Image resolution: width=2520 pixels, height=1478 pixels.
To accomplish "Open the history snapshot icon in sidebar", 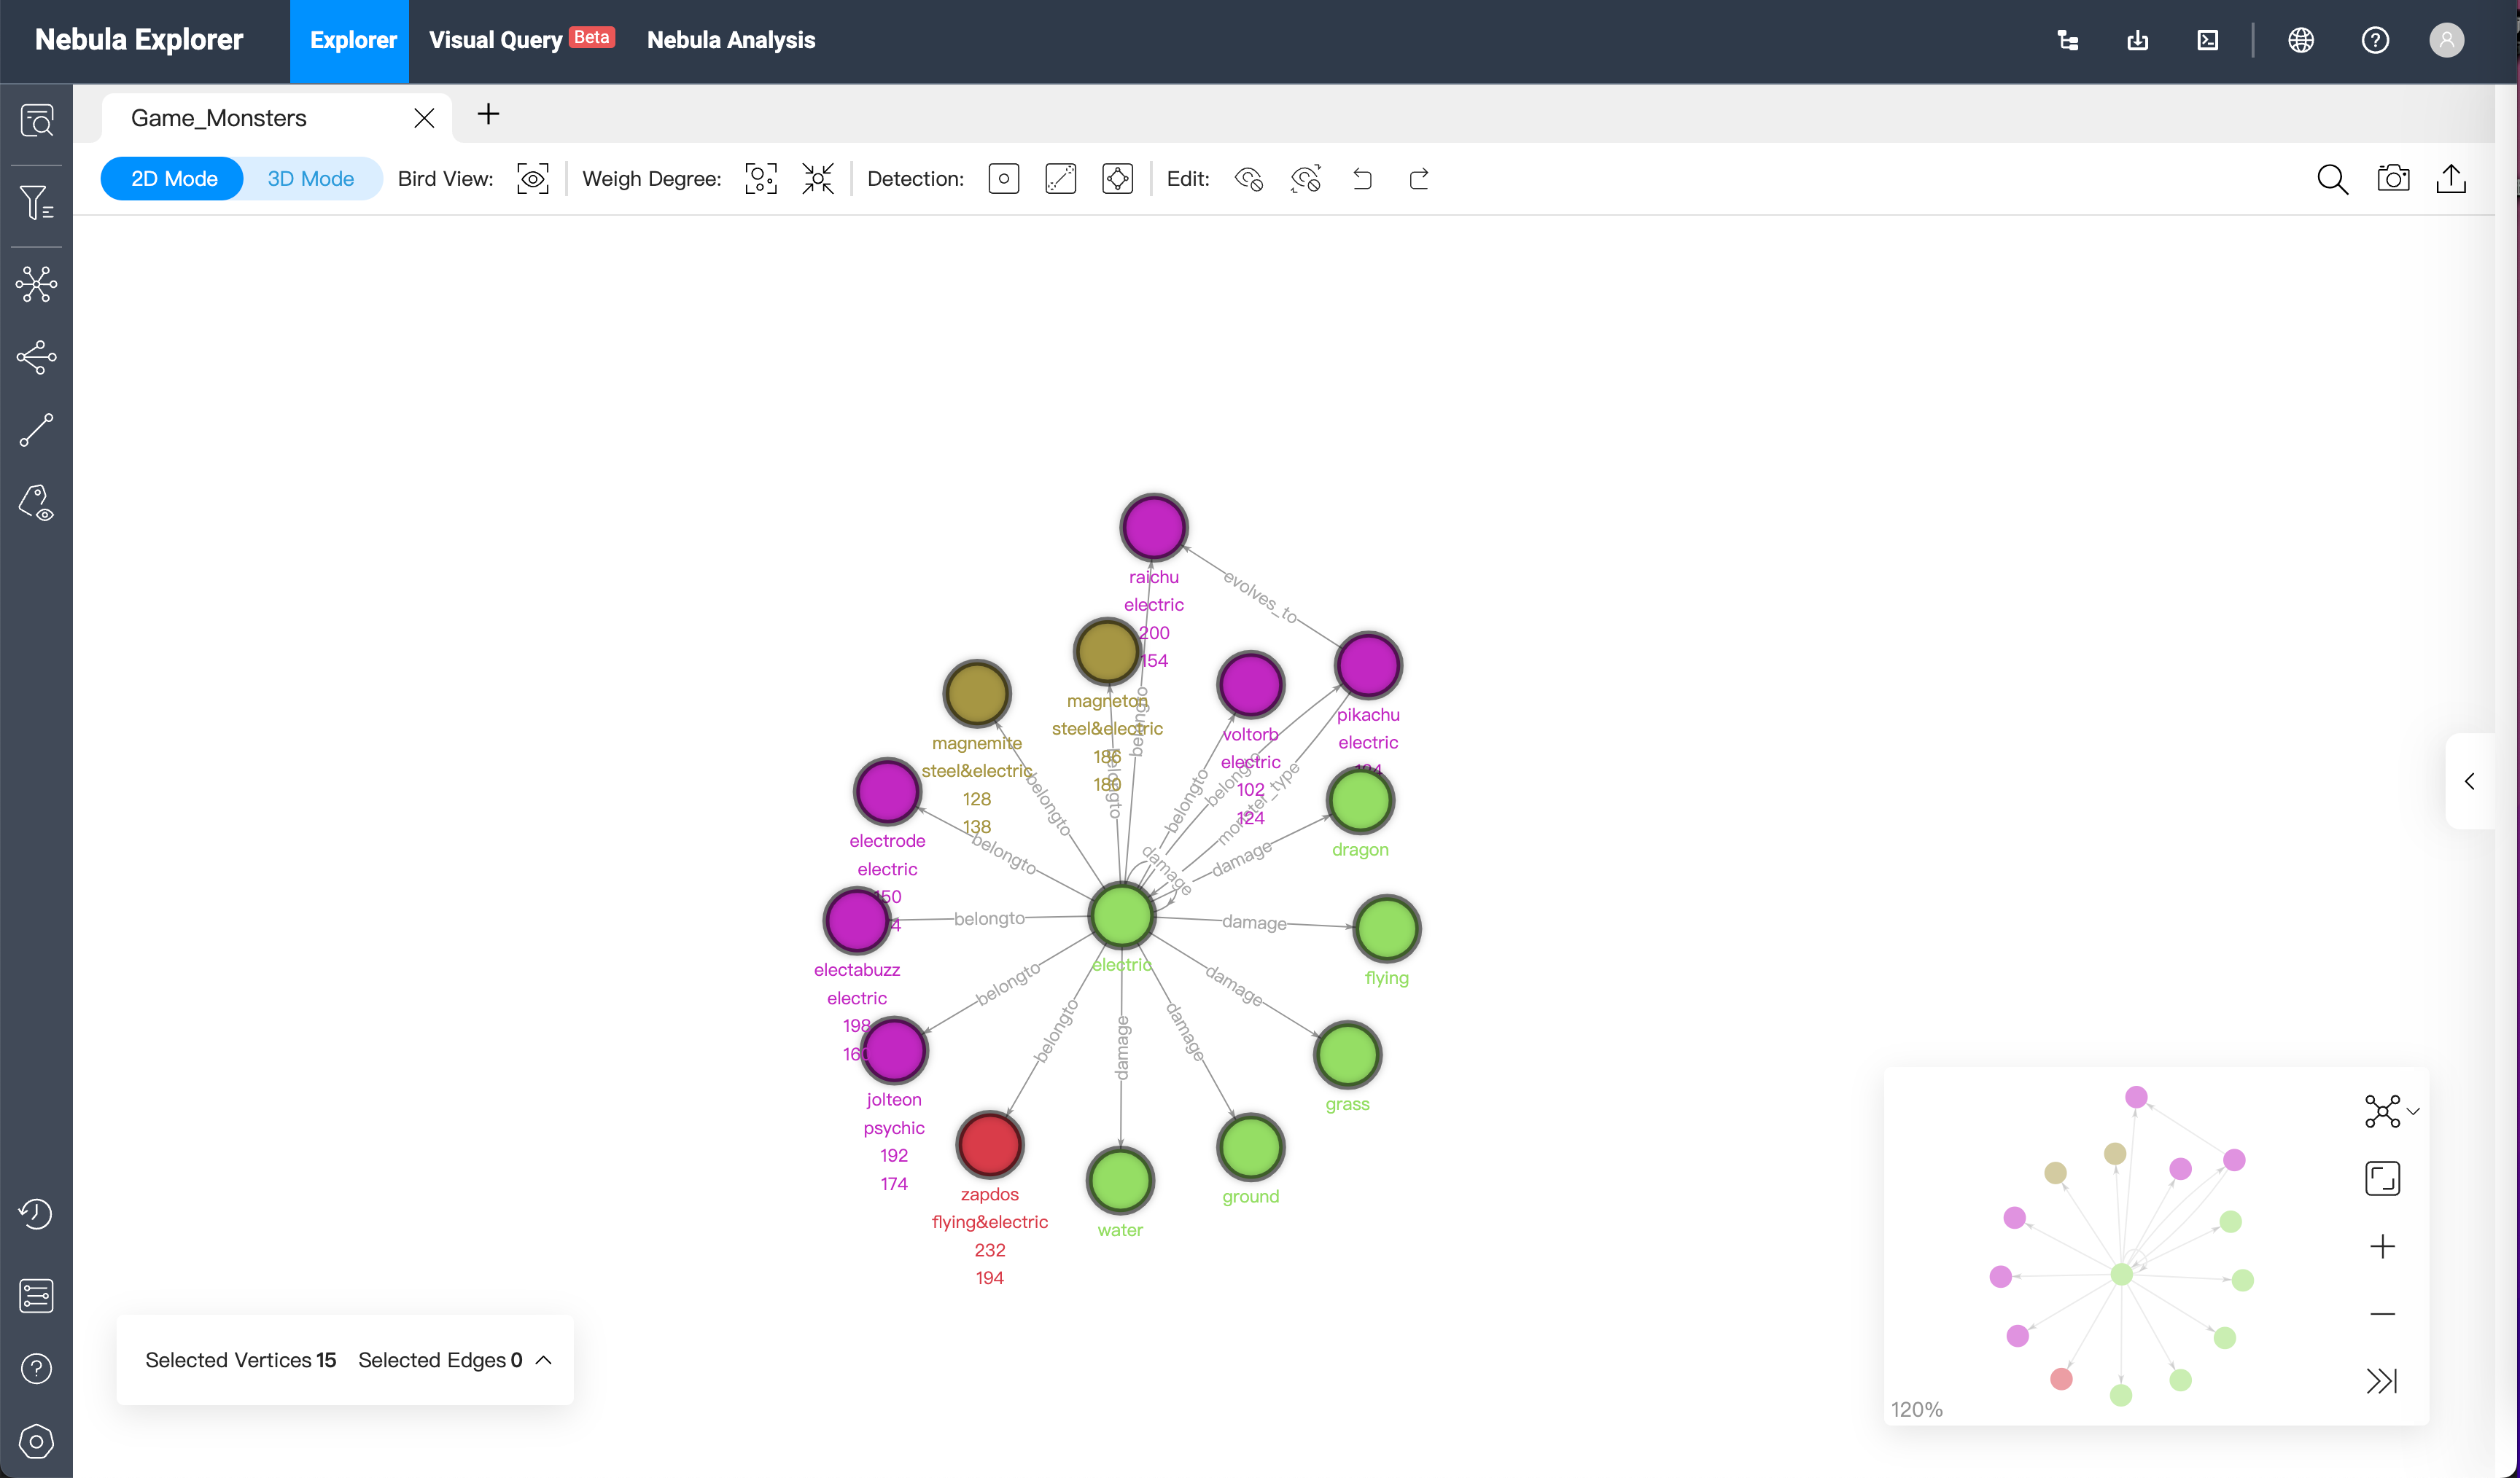I will 37,1213.
